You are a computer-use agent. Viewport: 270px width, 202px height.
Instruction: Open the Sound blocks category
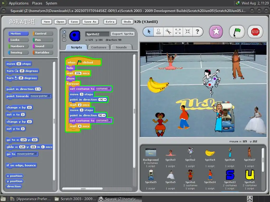43,46
